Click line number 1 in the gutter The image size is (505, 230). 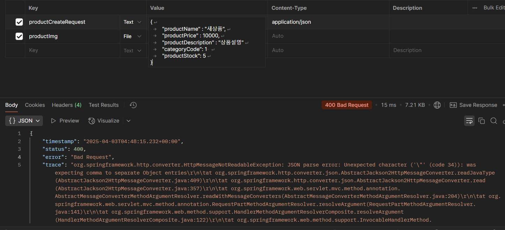(x=19, y=133)
